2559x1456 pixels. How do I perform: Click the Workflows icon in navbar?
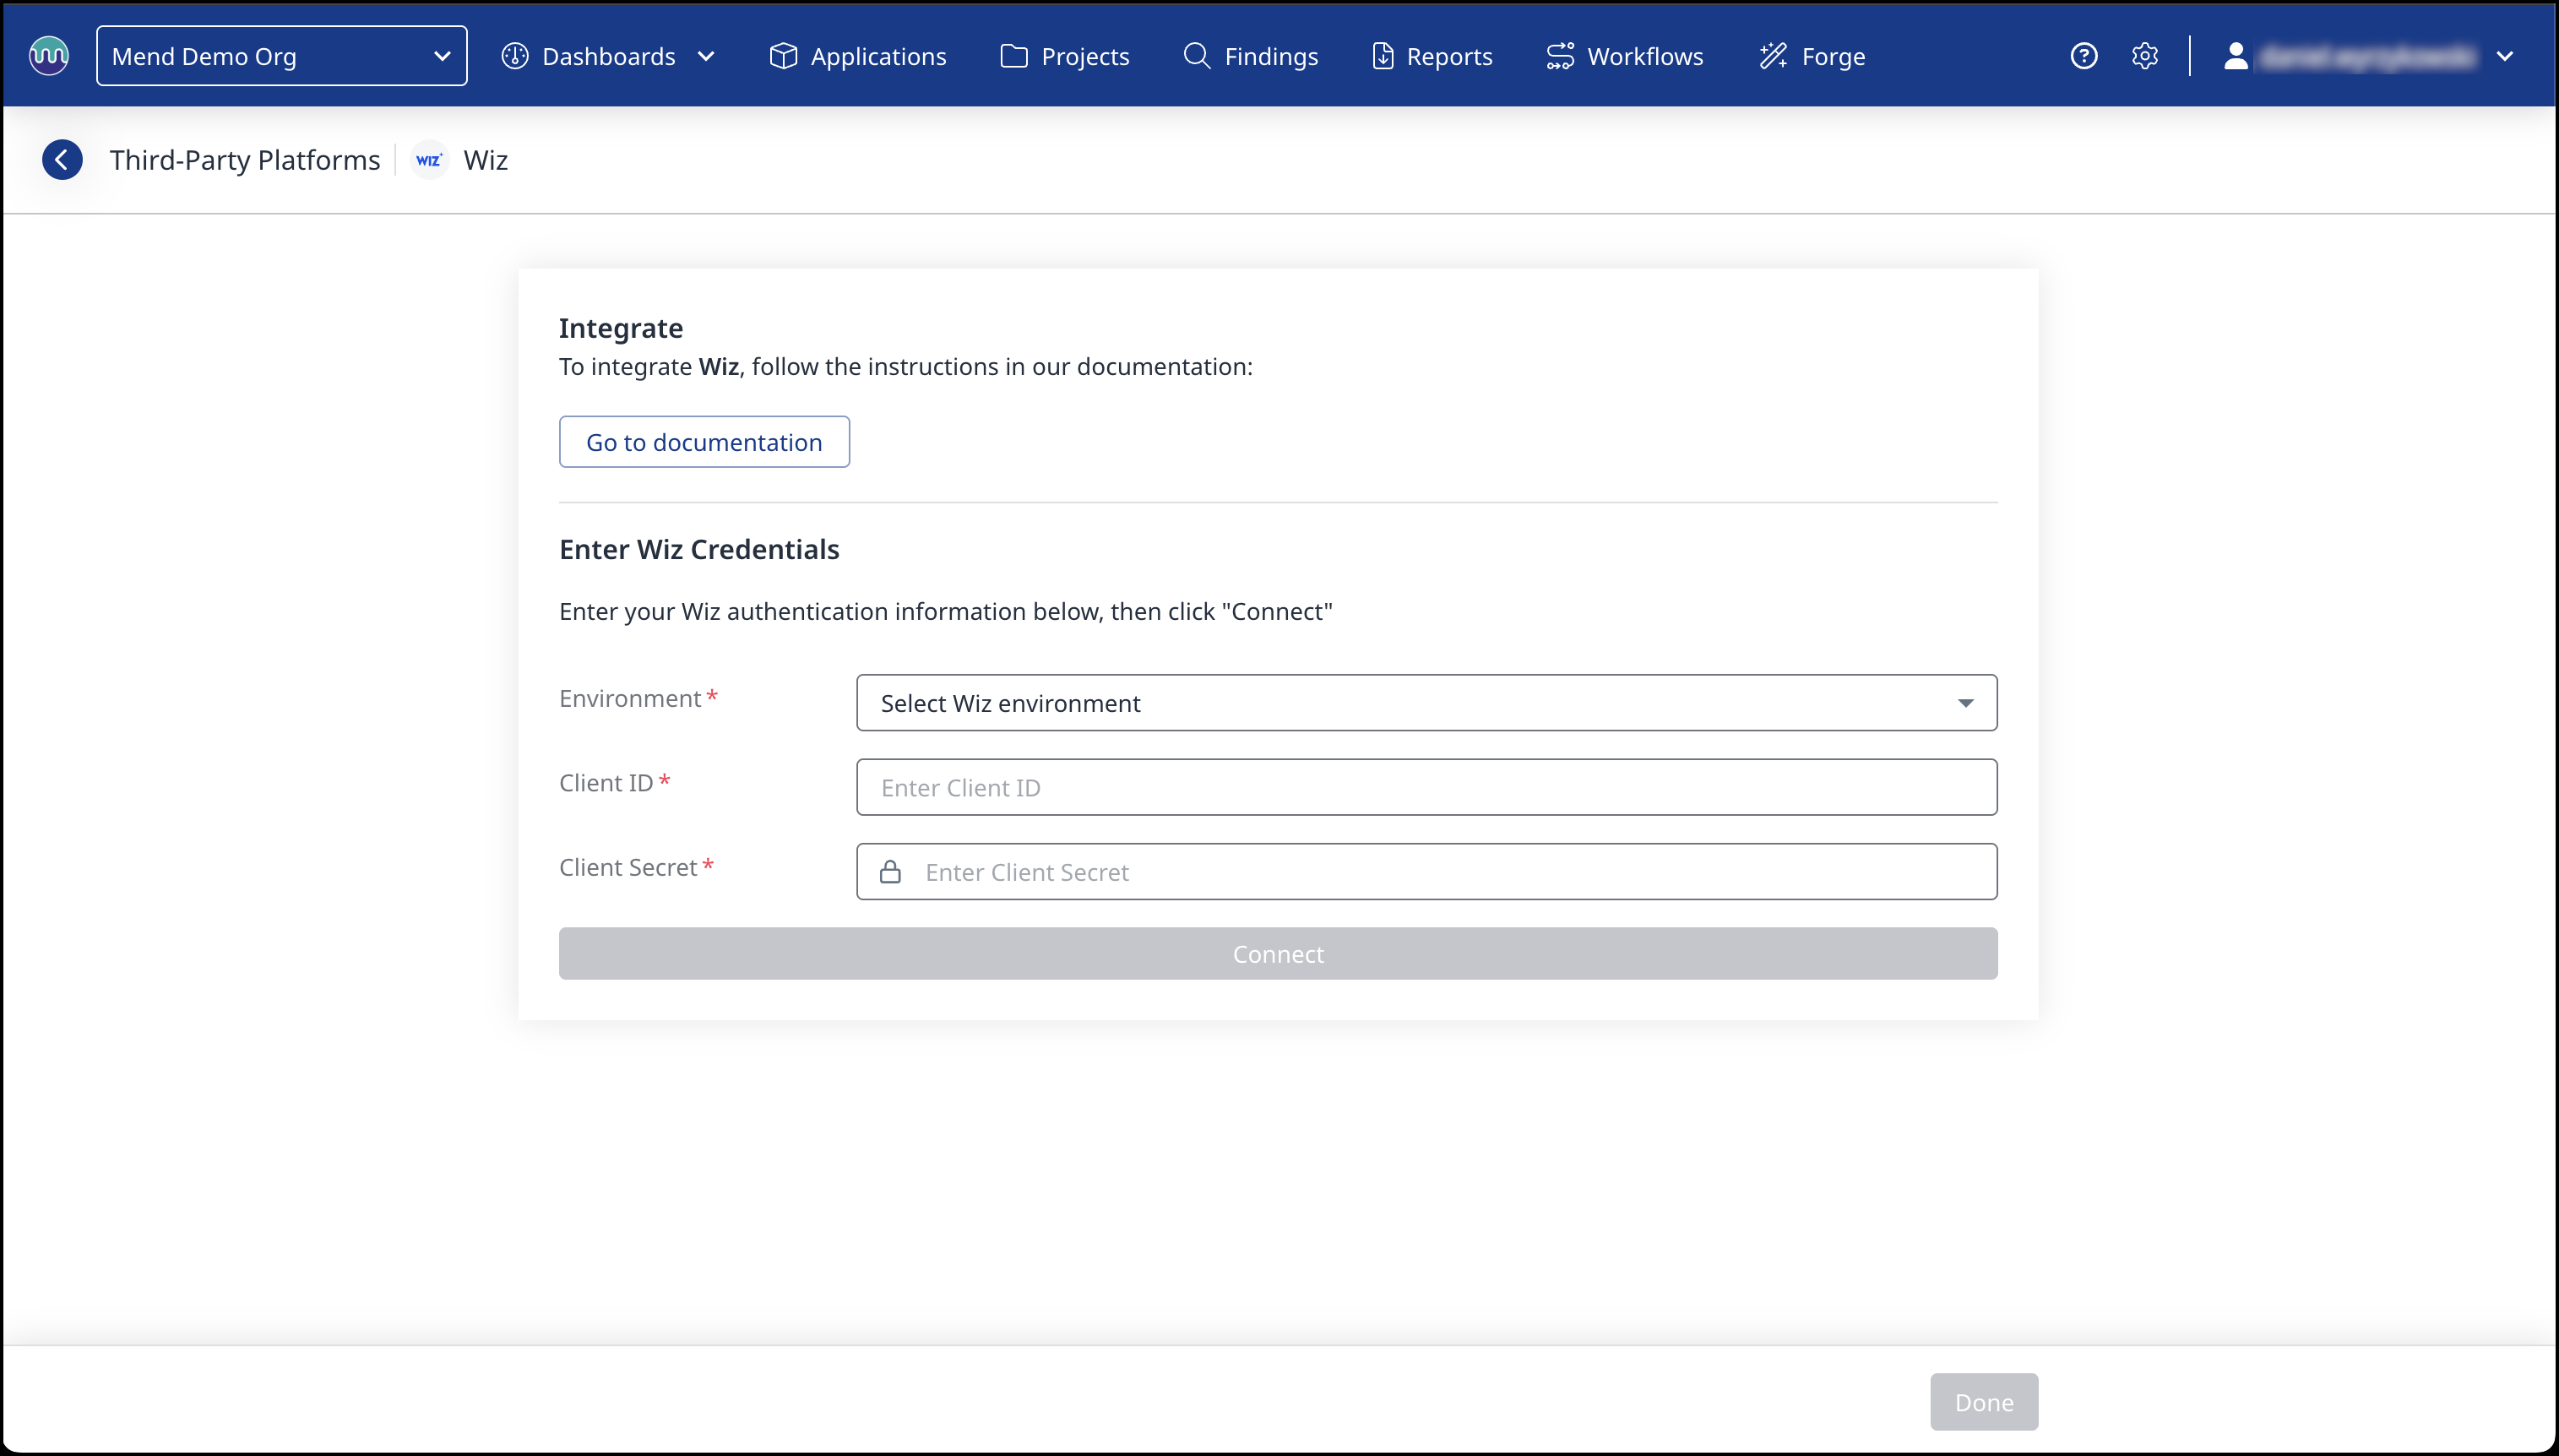click(1559, 56)
